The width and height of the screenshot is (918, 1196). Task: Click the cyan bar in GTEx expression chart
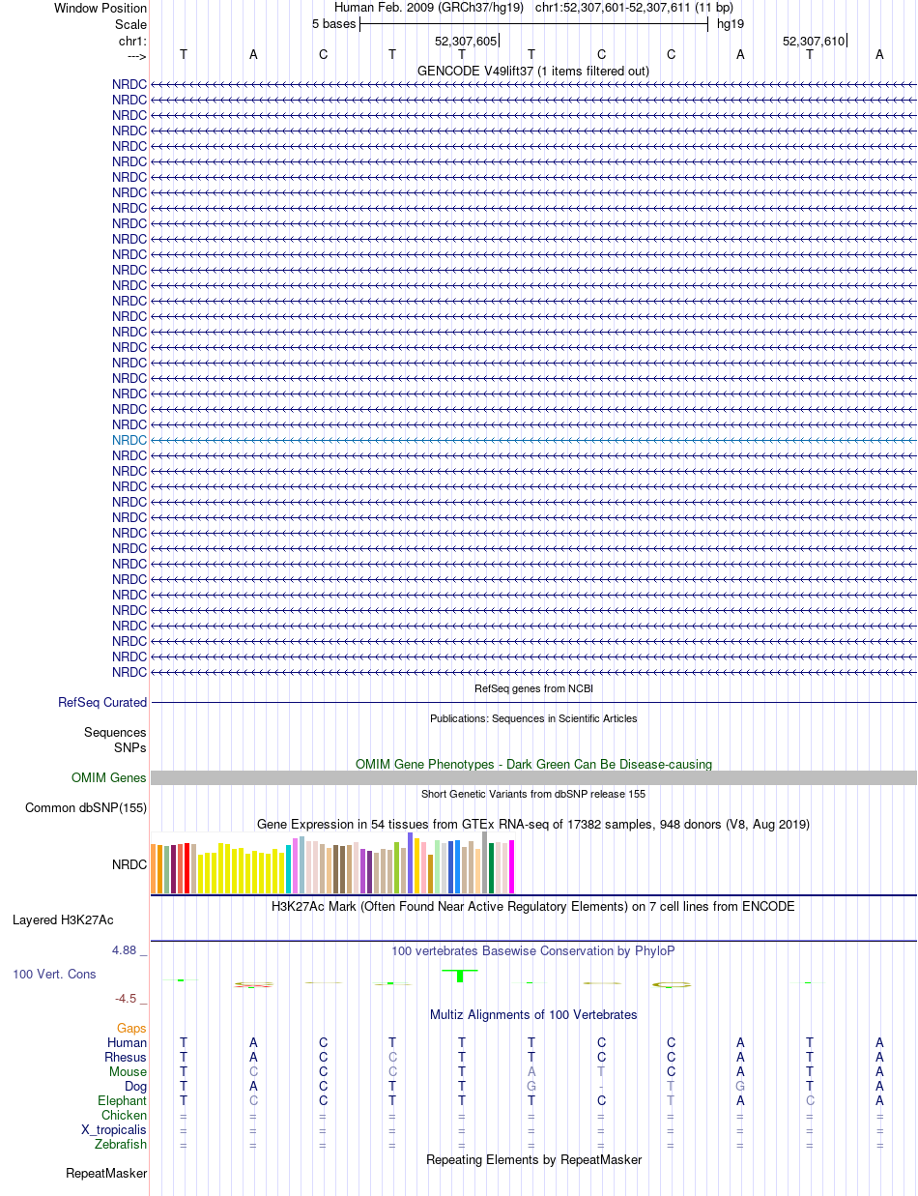289,869
